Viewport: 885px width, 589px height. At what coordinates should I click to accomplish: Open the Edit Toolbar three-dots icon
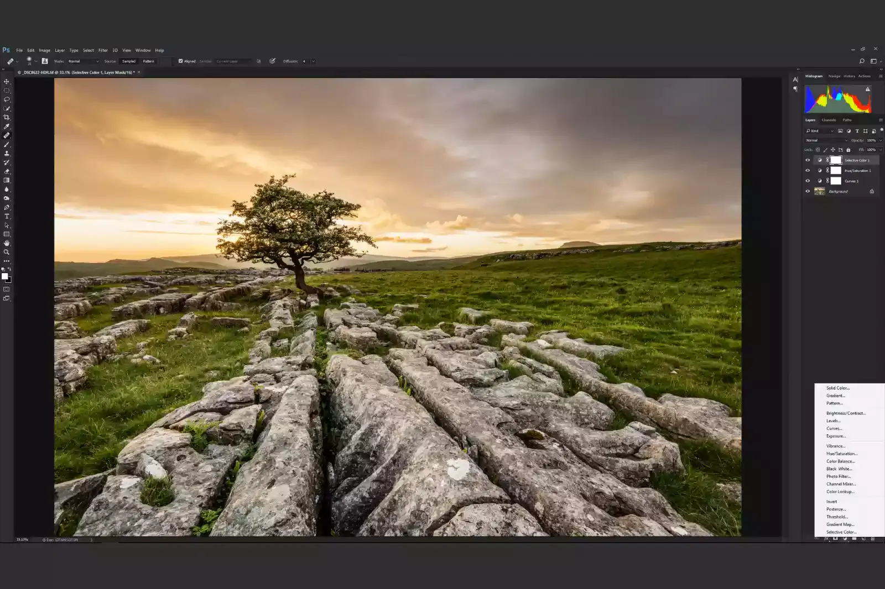coord(7,261)
